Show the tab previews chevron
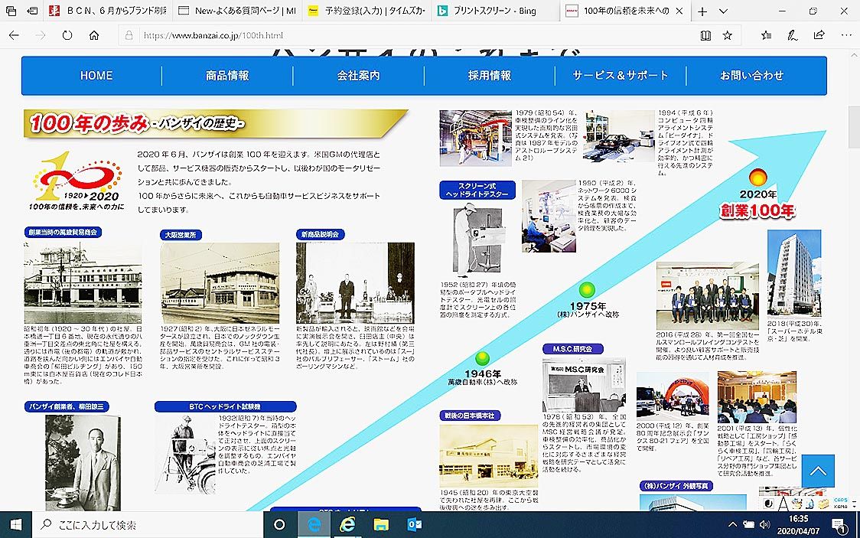The image size is (860, 538). pyautogui.click(x=724, y=11)
